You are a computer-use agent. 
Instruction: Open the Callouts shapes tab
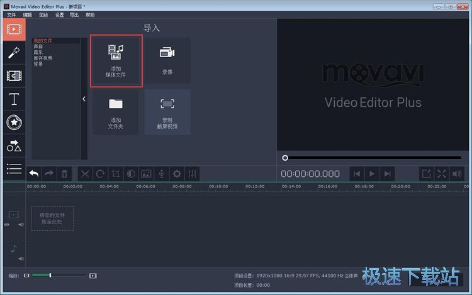(x=14, y=146)
